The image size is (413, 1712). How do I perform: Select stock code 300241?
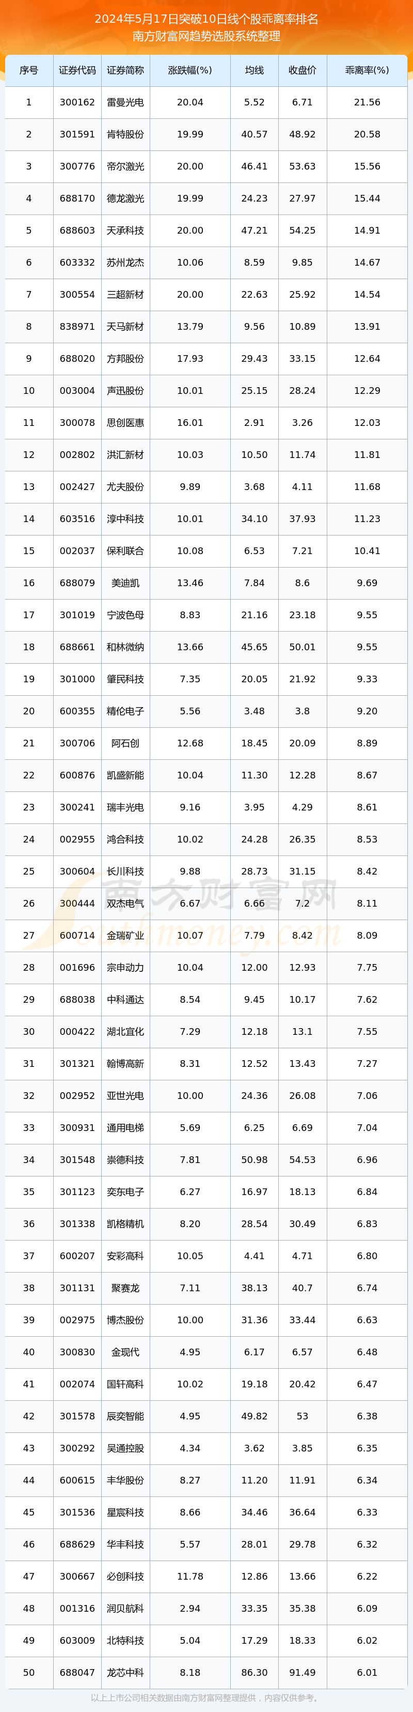click(77, 807)
